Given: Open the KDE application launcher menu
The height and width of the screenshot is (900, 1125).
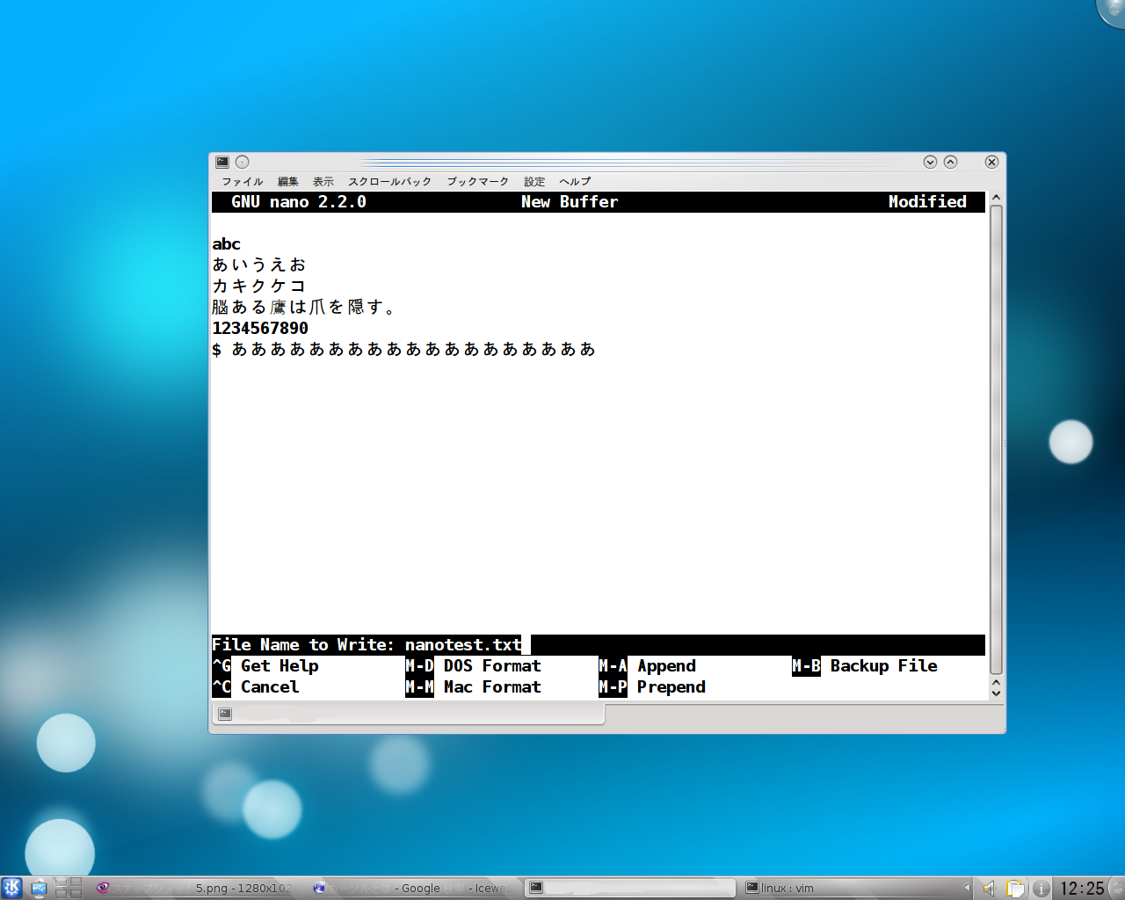Looking at the screenshot, I should coord(11,888).
